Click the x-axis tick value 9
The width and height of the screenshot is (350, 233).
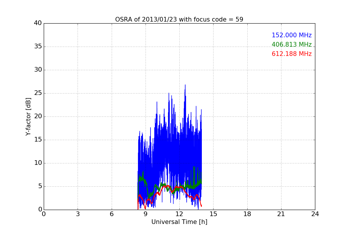[x=145, y=214]
